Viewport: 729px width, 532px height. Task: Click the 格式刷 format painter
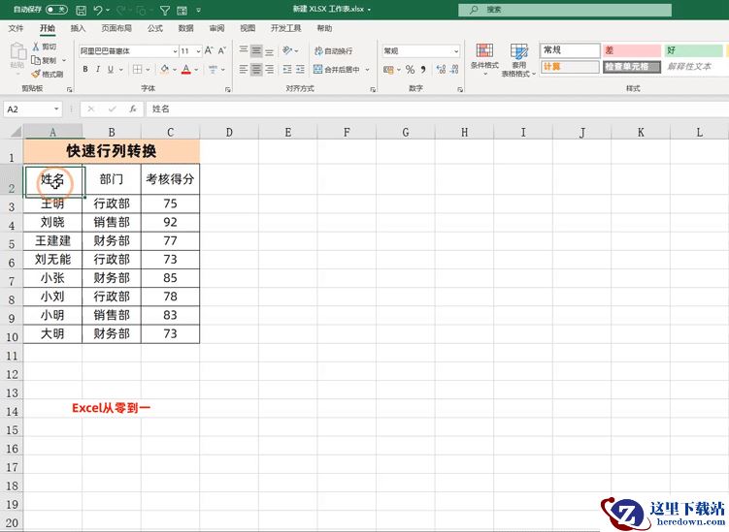point(47,74)
